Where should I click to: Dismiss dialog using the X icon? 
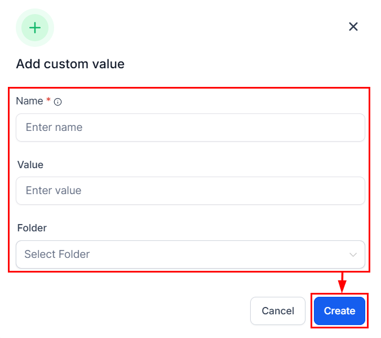(353, 27)
